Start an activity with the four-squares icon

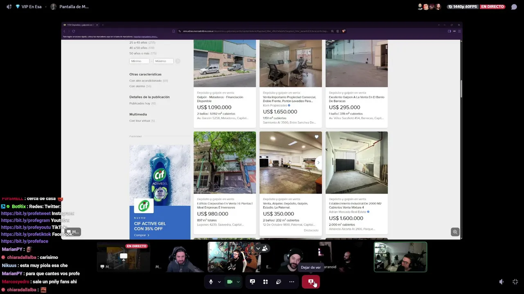(265, 282)
